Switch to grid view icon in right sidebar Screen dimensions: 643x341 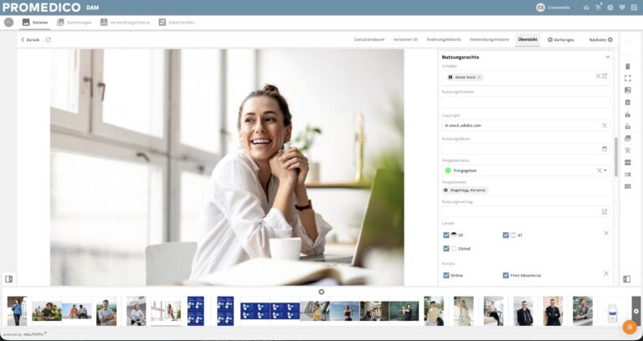(627, 187)
